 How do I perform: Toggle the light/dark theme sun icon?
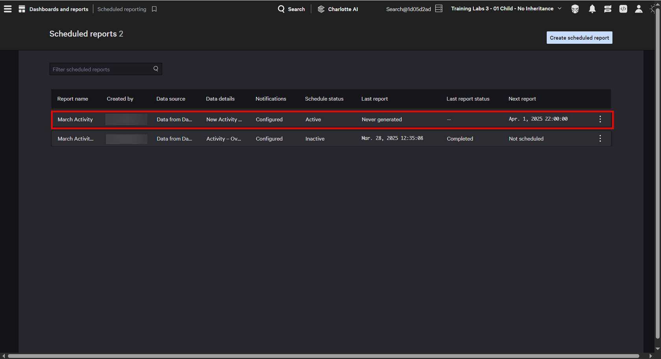click(x=653, y=9)
